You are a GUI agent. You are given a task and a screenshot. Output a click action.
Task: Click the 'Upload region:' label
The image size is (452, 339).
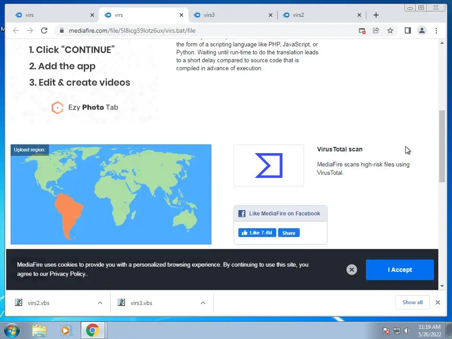coord(30,150)
